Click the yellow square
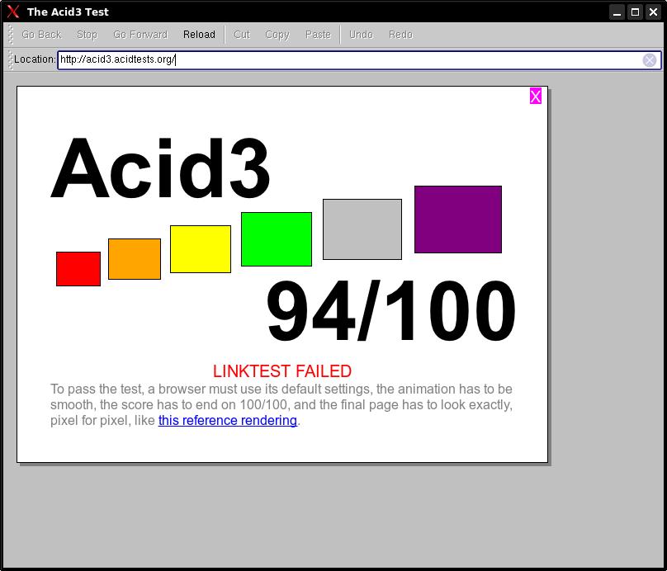667x571 pixels. coord(201,249)
